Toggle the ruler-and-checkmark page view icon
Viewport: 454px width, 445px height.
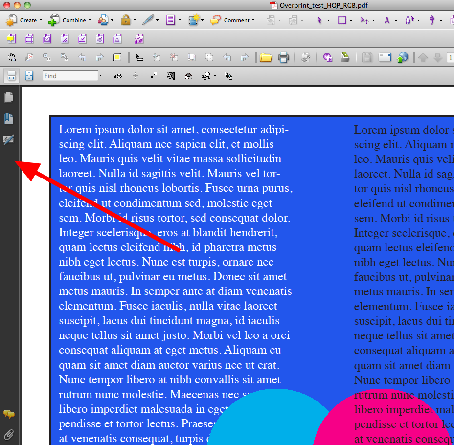[82, 39]
